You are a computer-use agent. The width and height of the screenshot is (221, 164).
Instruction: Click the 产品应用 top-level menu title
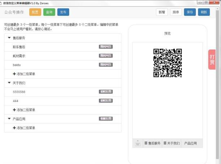[x=19, y=119]
